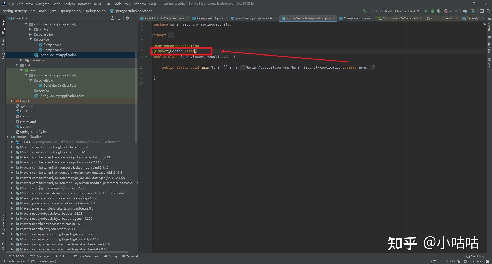This screenshot has width=492, height=264.
Task: Click the Project panel horizontal scrollbar
Action: click(67, 252)
